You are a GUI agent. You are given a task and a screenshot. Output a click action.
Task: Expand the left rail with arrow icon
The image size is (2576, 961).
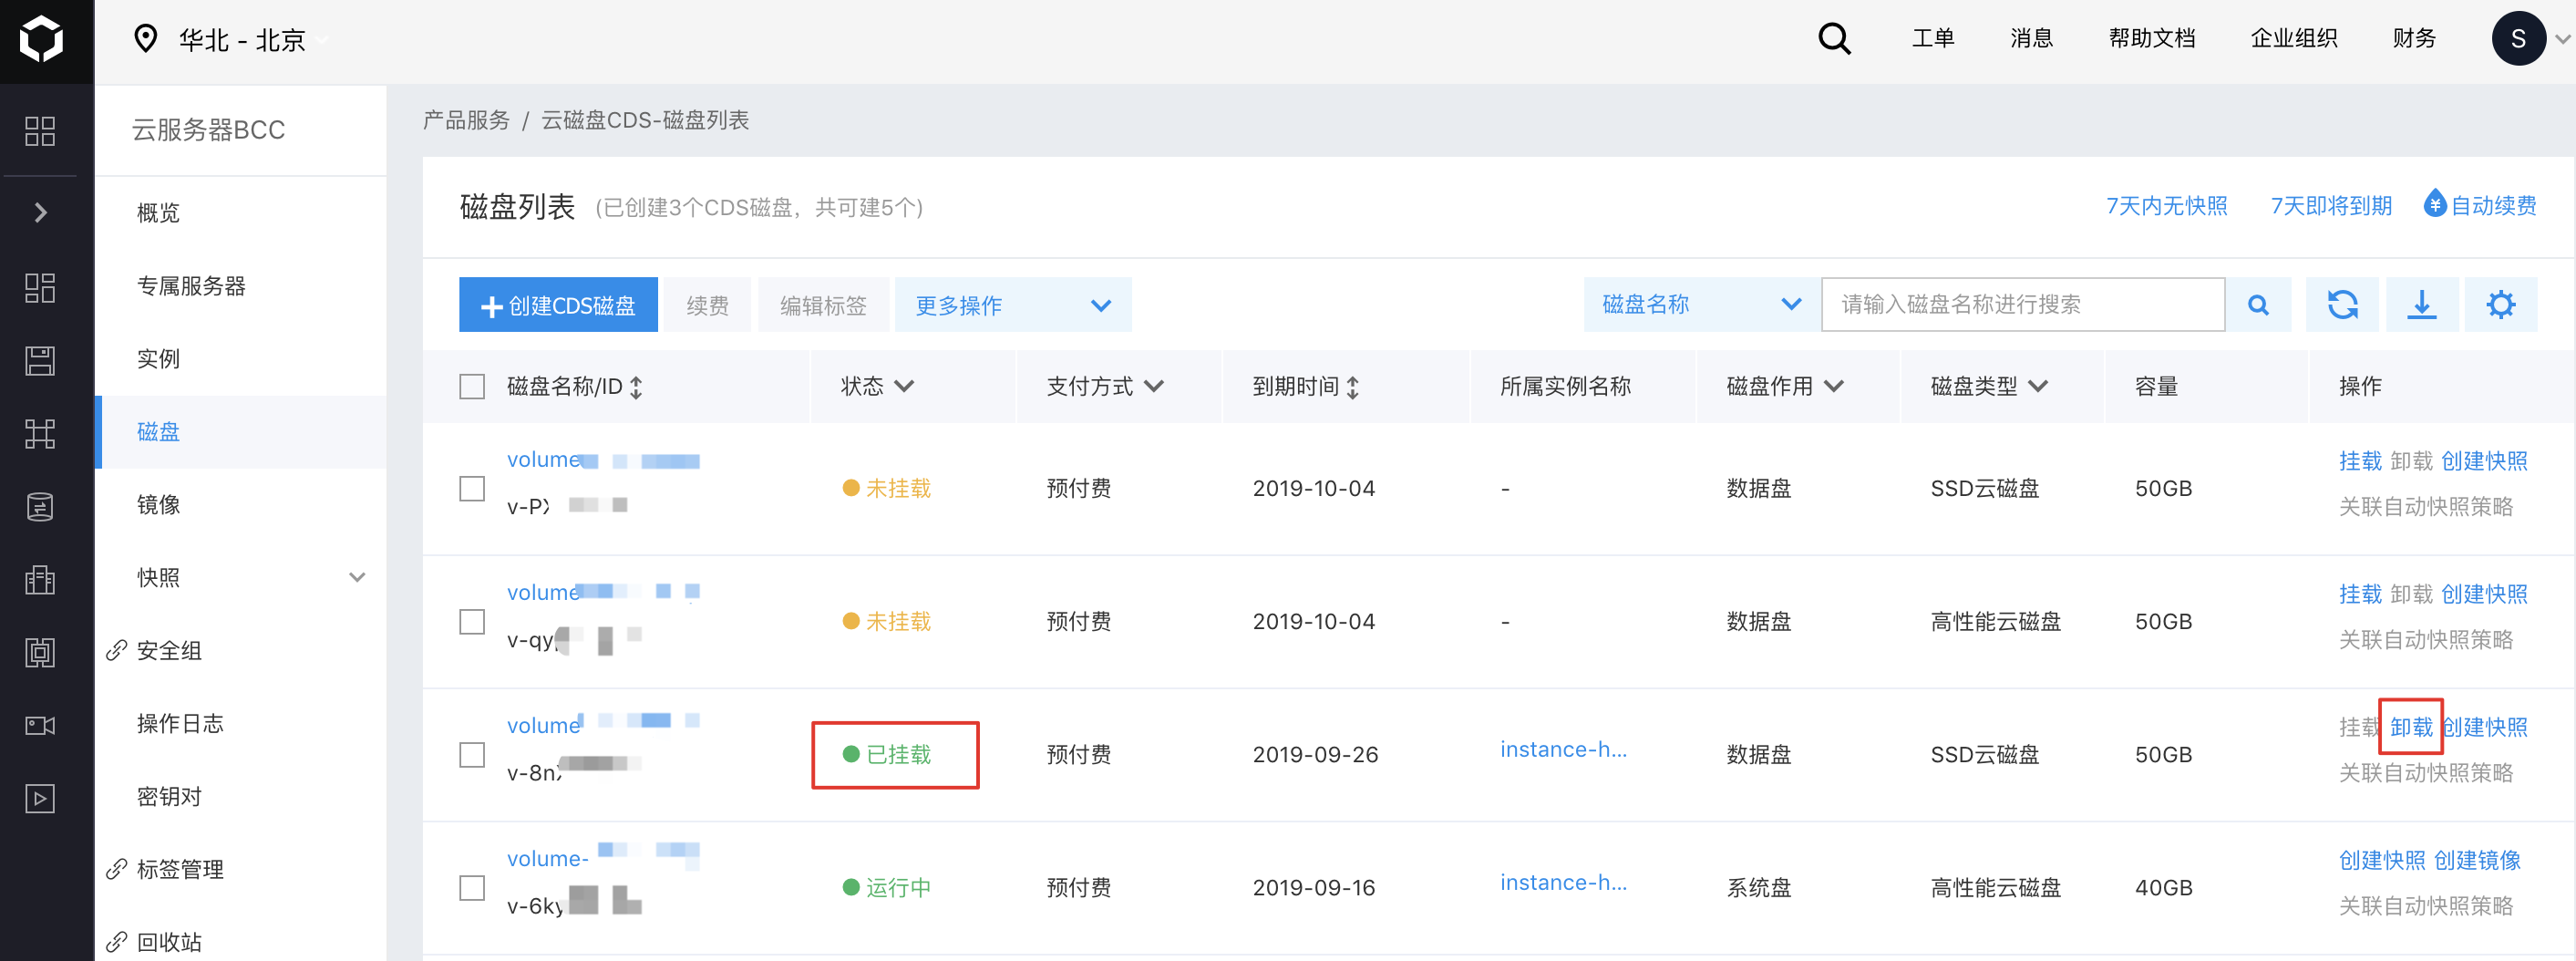tap(40, 212)
